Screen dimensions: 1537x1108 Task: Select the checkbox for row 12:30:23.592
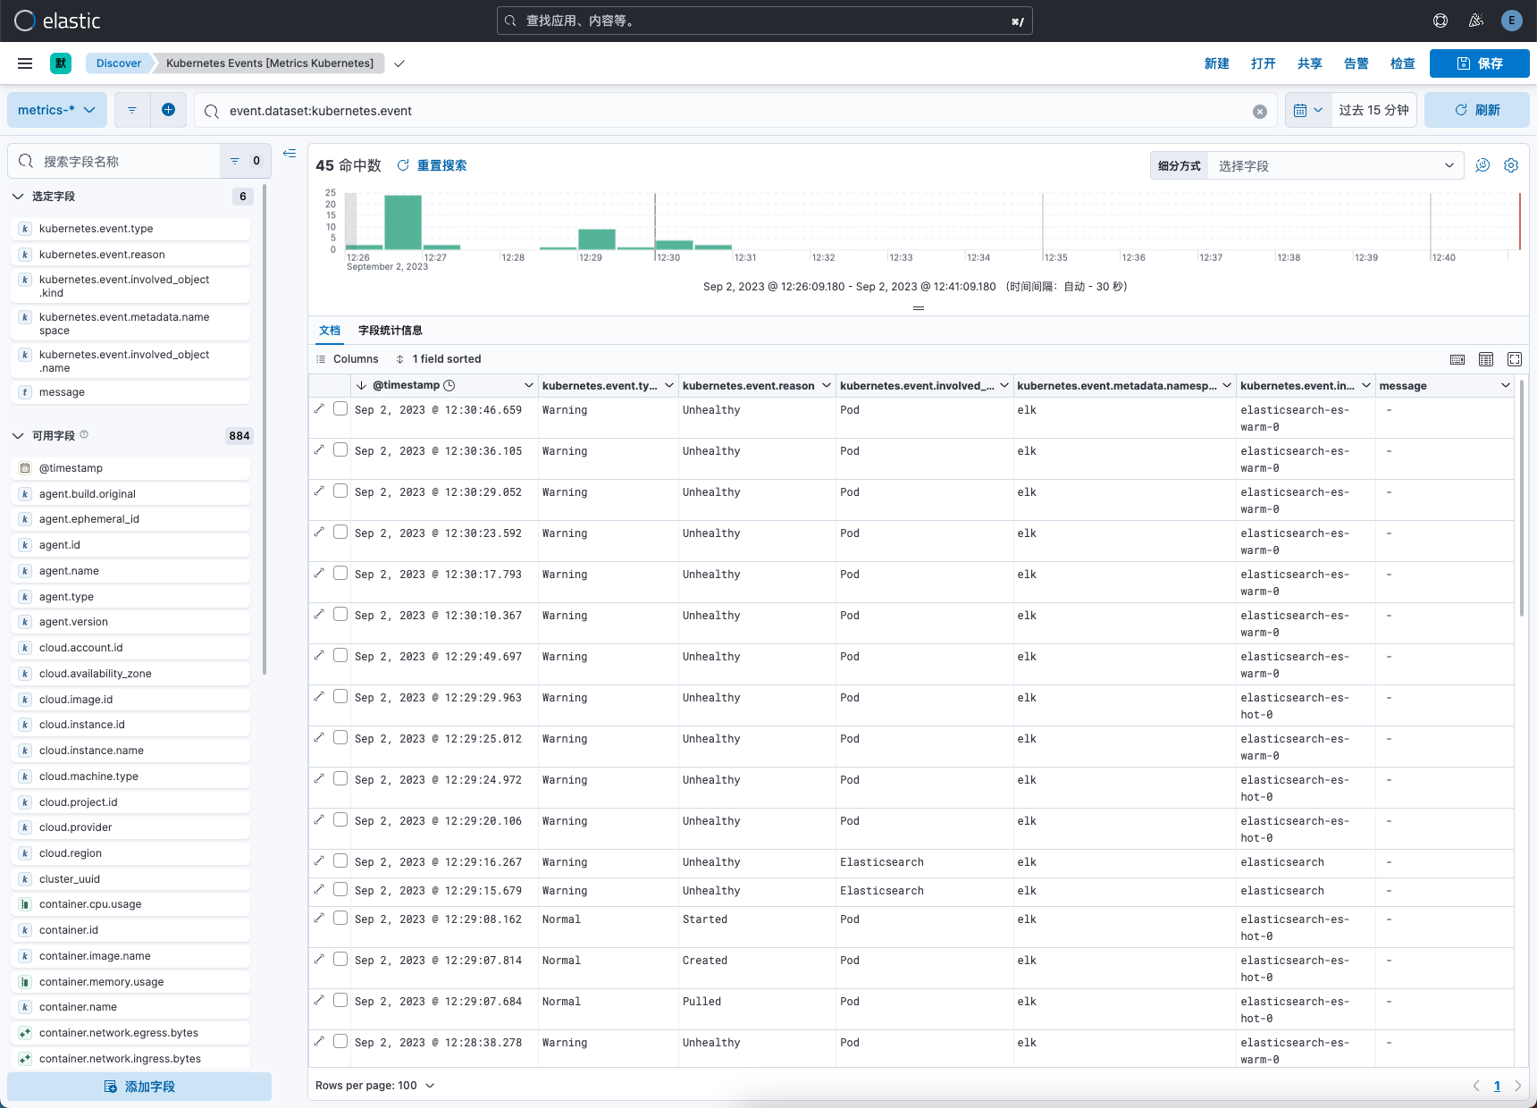coord(340,532)
